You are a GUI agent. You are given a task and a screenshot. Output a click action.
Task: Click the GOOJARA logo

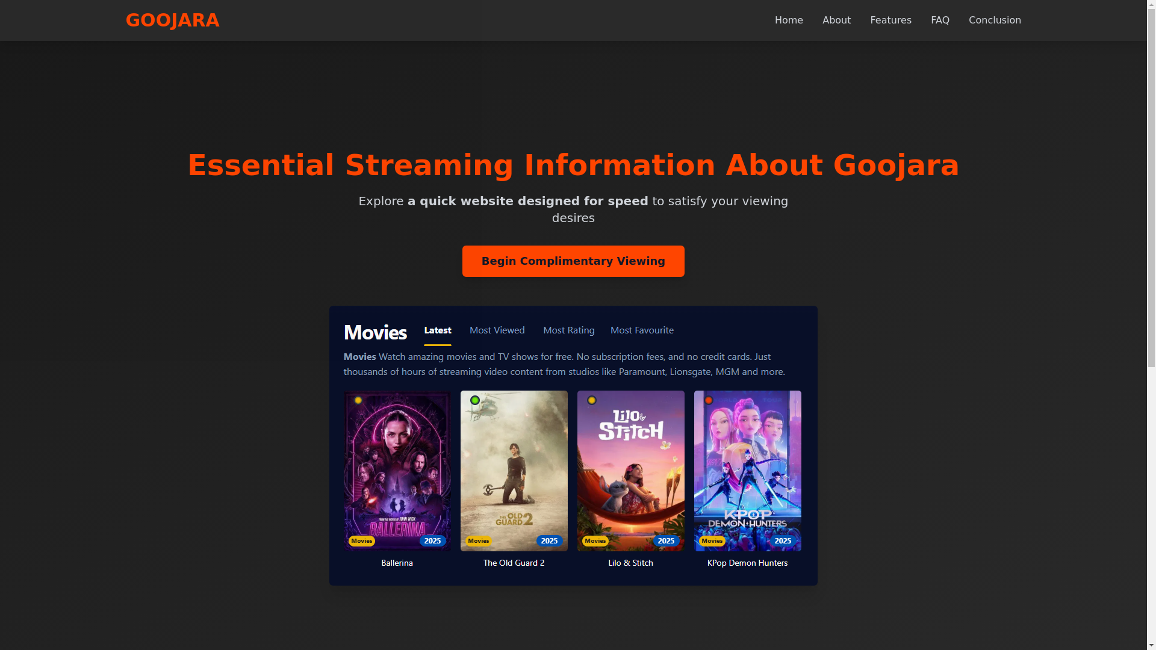click(172, 20)
